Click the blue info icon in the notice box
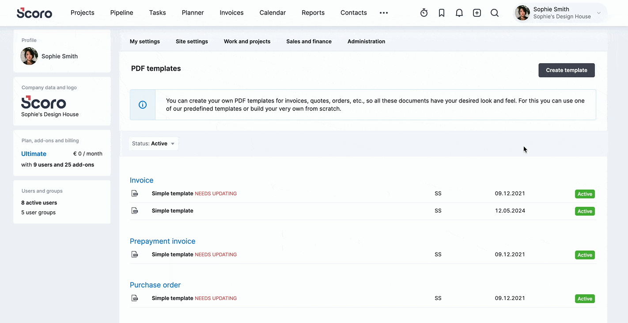 point(143,105)
